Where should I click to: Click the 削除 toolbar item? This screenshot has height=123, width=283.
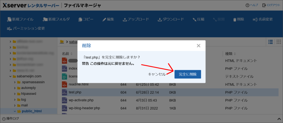pyautogui.click(x=239, y=20)
